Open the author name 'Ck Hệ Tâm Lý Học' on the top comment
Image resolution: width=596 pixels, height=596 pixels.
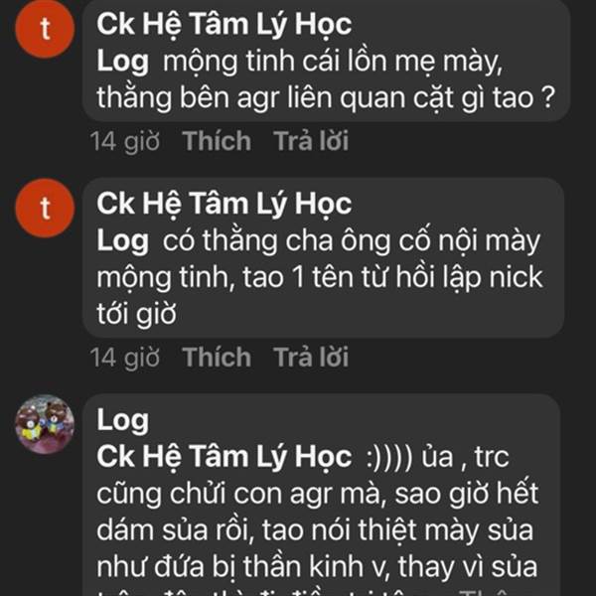pyautogui.click(x=224, y=25)
